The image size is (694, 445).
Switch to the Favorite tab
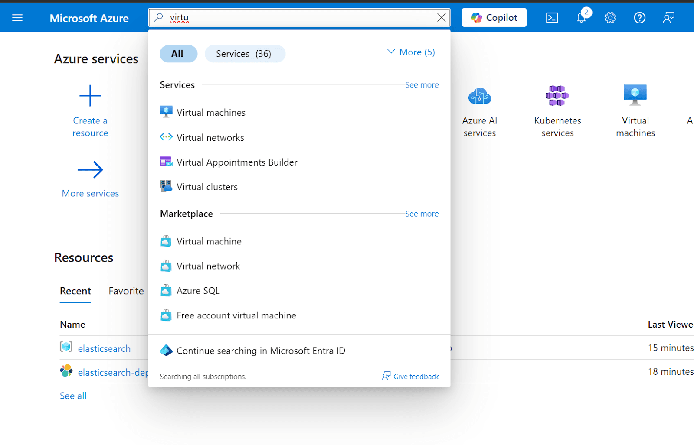point(126,291)
